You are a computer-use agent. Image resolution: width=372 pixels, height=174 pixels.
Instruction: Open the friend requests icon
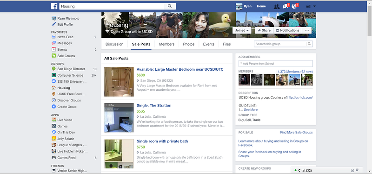pos(276,7)
